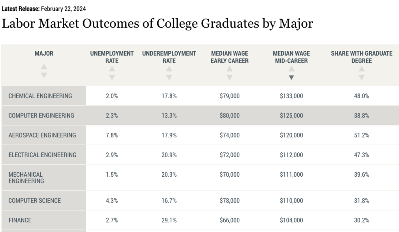The image size is (399, 232).
Task: Click the Finance major row label
Action: tap(20, 220)
